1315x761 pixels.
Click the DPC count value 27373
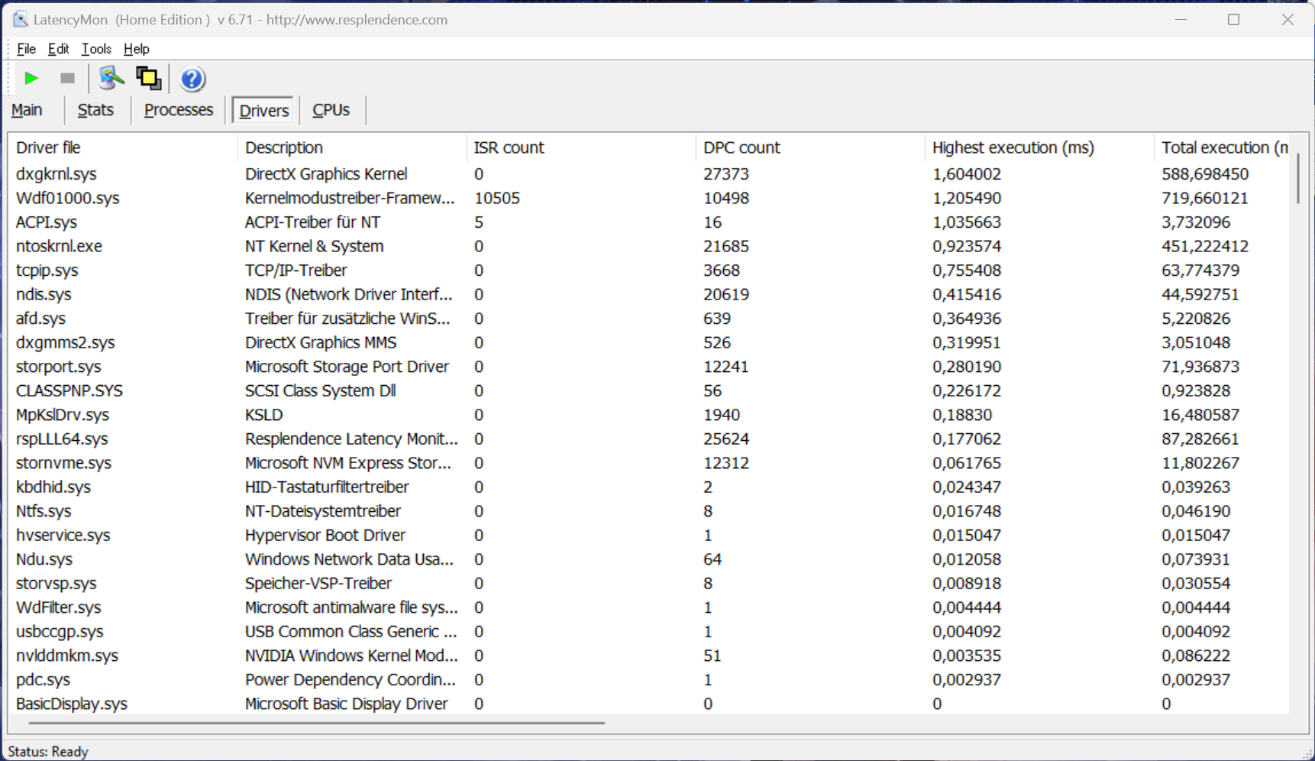click(x=726, y=174)
